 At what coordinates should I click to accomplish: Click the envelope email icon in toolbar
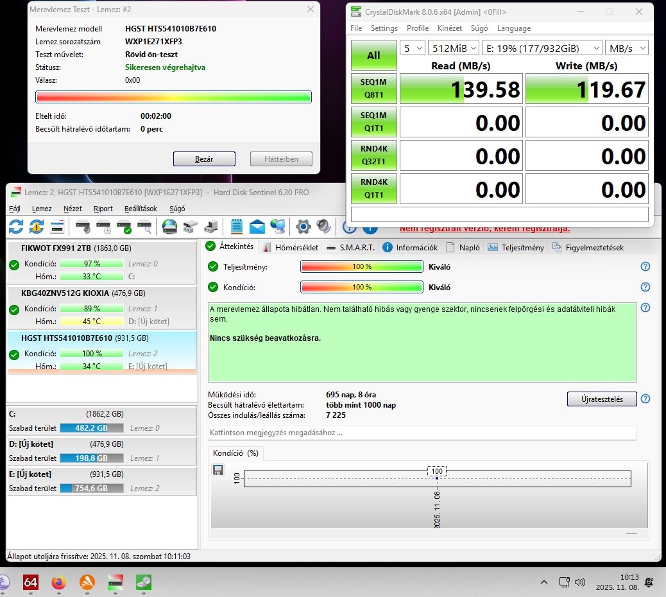point(257,226)
